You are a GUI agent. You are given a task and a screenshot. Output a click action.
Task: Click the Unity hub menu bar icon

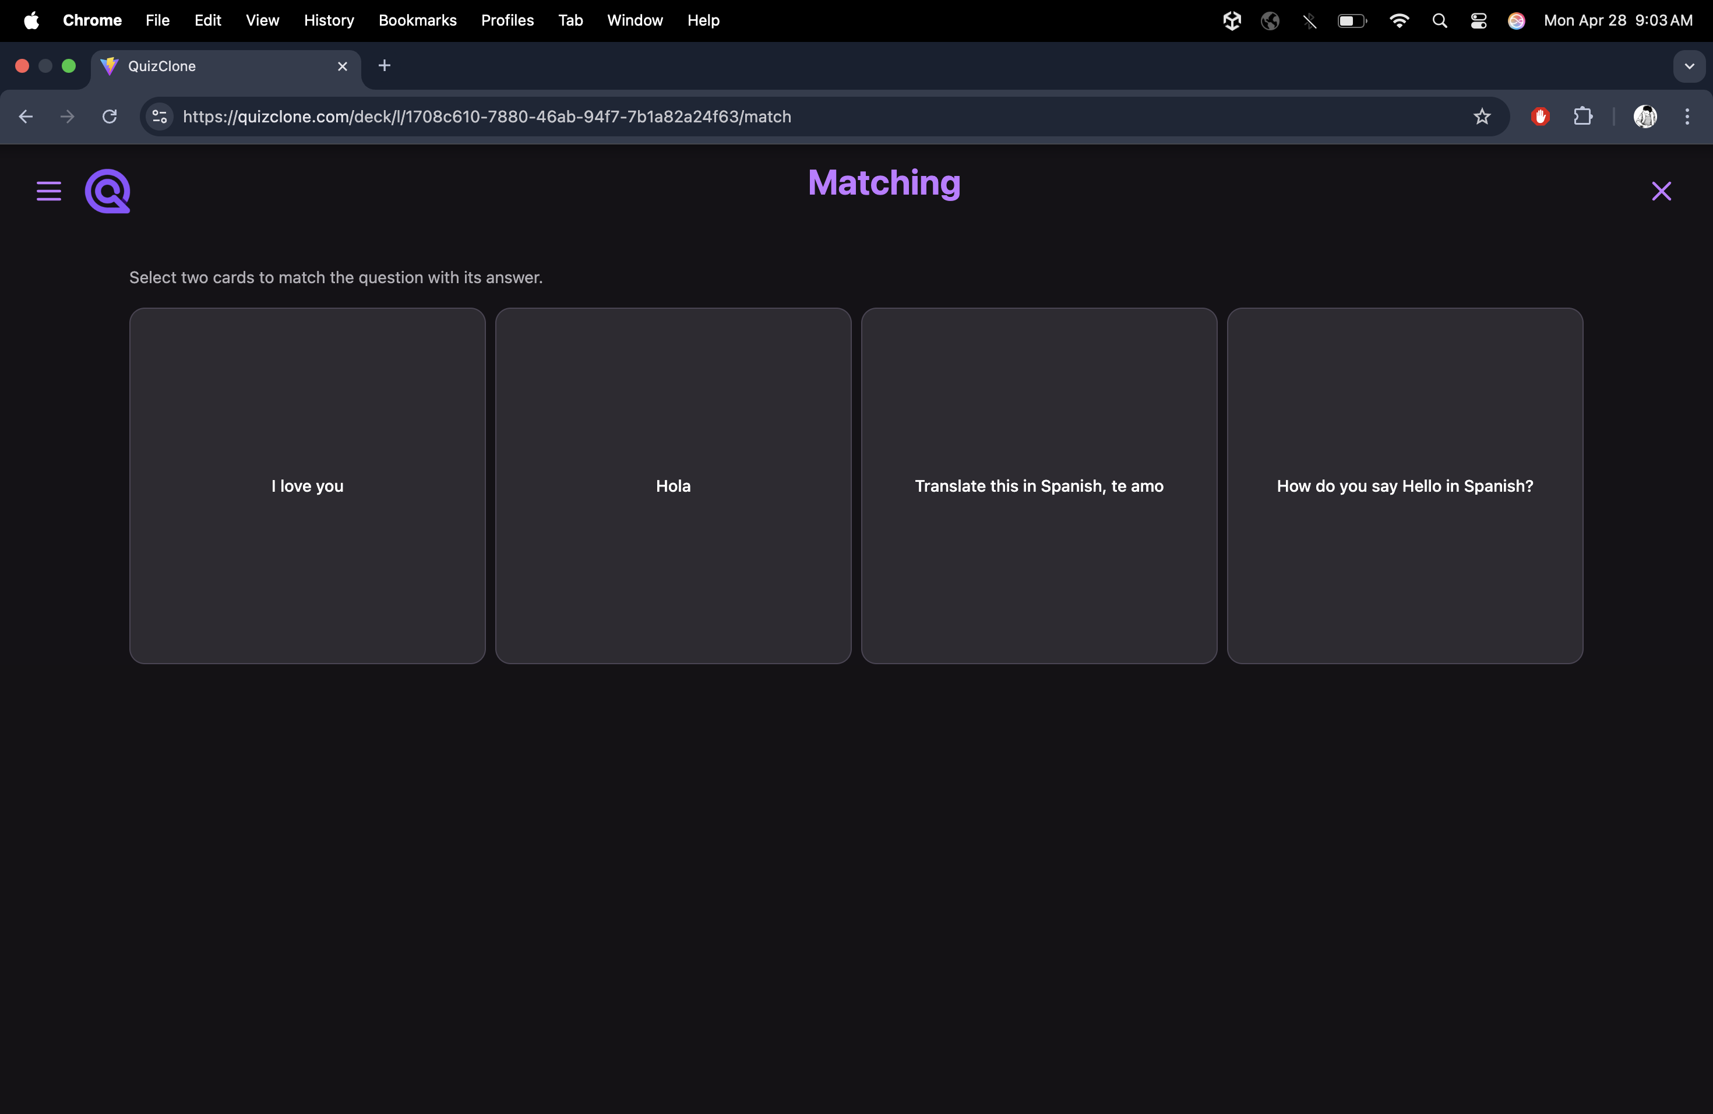coord(1232,21)
